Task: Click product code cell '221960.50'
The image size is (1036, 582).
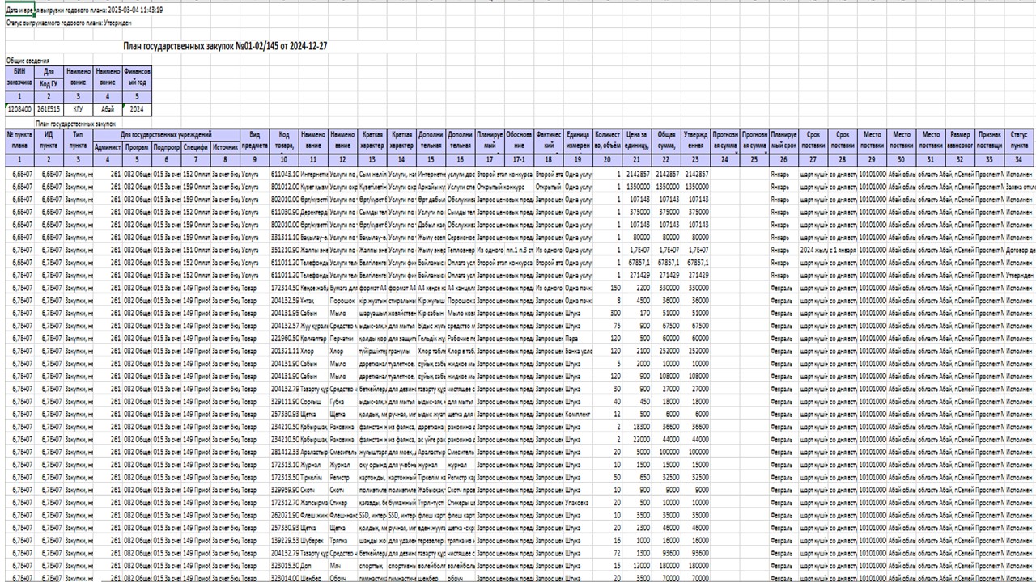Action: pos(283,339)
